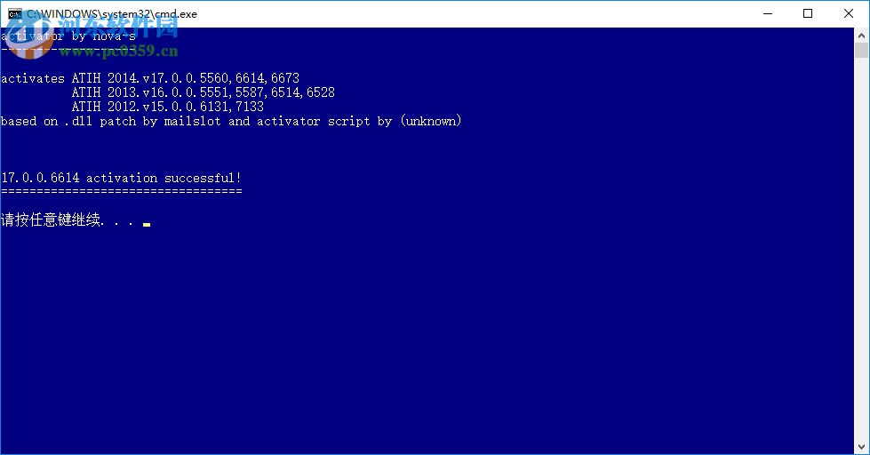
Task: Click the cmd icon in the title bar
Action: coord(15,13)
